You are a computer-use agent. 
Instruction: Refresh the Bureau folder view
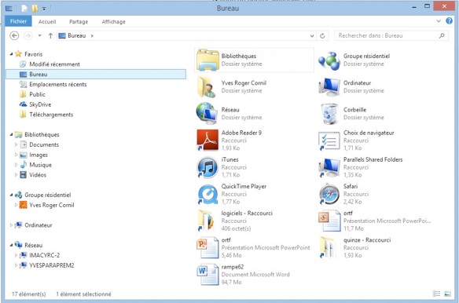pos(322,35)
